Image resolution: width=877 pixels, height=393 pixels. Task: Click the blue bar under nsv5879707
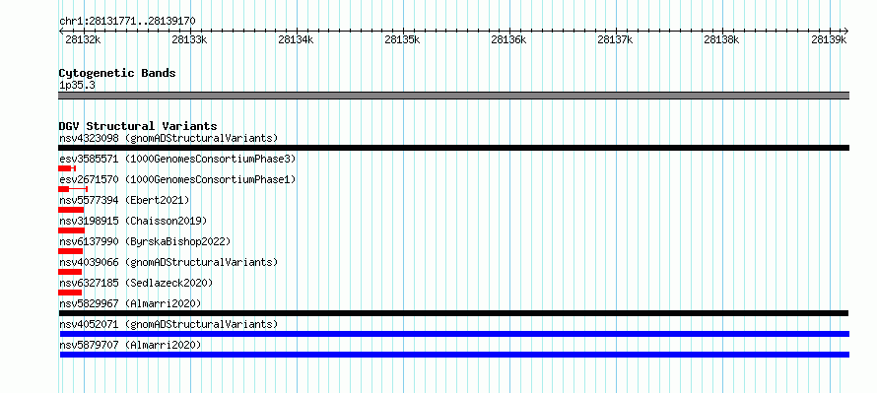454,355
